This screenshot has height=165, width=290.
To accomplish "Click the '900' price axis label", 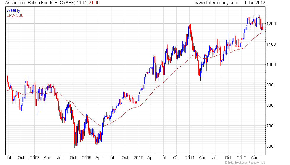I will [x=270, y=85].
